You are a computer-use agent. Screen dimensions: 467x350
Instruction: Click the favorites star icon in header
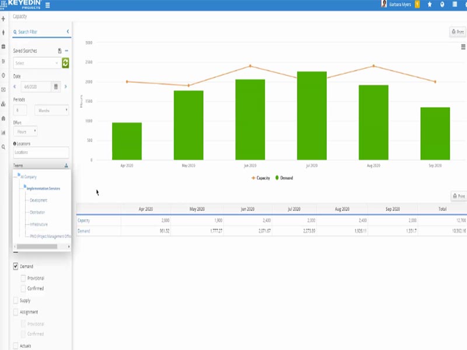pyautogui.click(x=430, y=5)
